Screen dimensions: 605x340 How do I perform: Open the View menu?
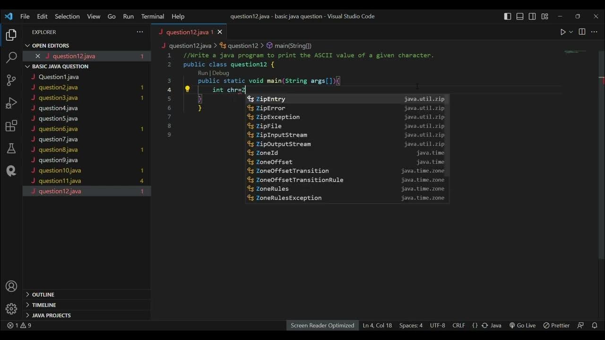94,16
